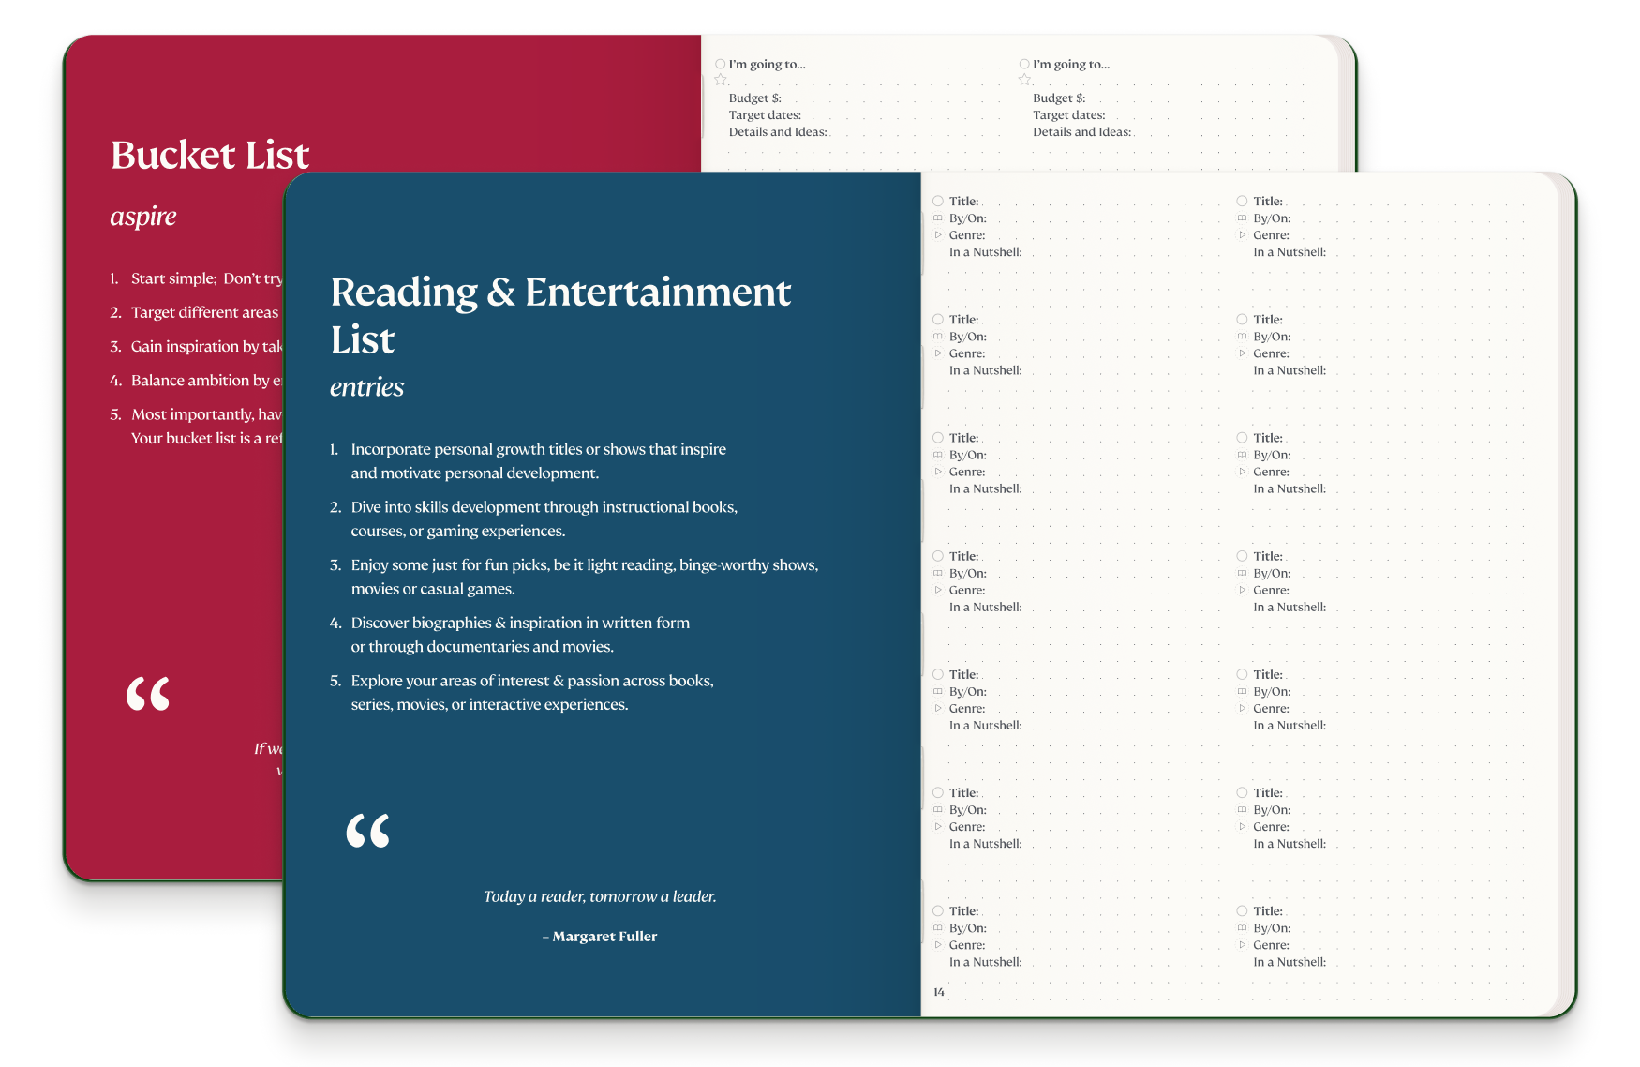
Task: Click the triangle beside first left-column Genre
Action: pyautogui.click(x=937, y=235)
